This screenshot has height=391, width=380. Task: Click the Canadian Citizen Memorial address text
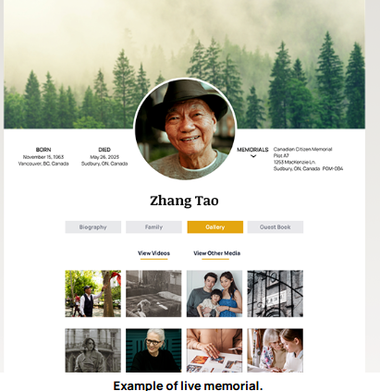(308, 159)
